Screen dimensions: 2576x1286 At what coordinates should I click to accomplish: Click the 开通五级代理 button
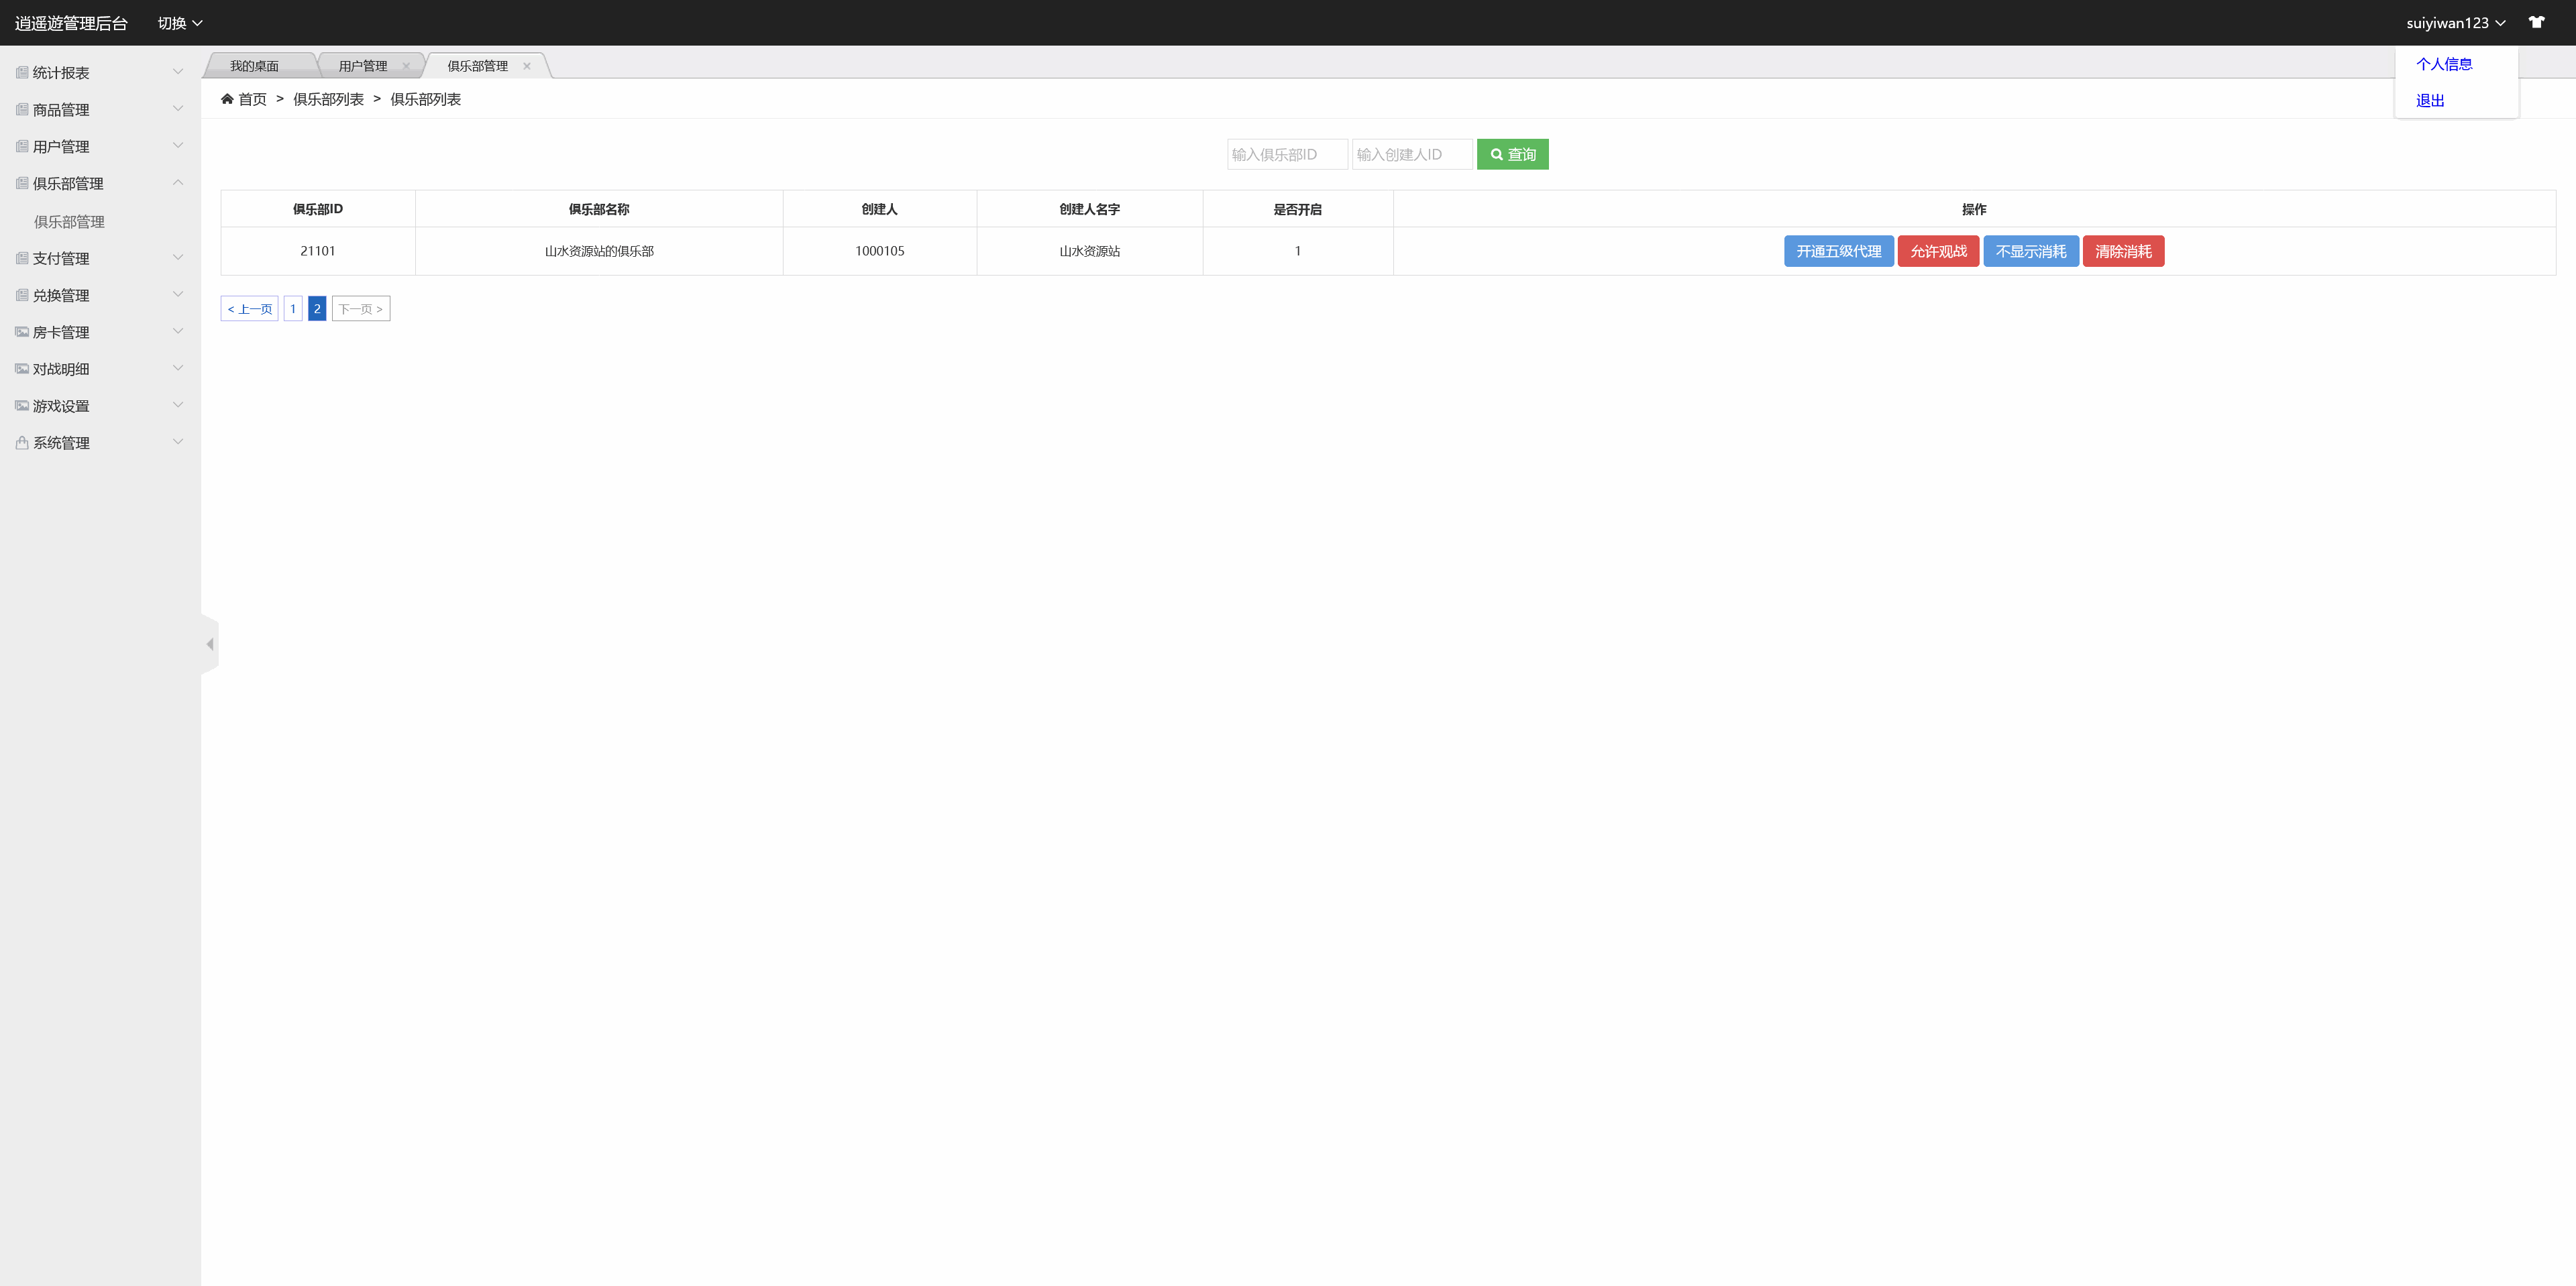click(1838, 251)
